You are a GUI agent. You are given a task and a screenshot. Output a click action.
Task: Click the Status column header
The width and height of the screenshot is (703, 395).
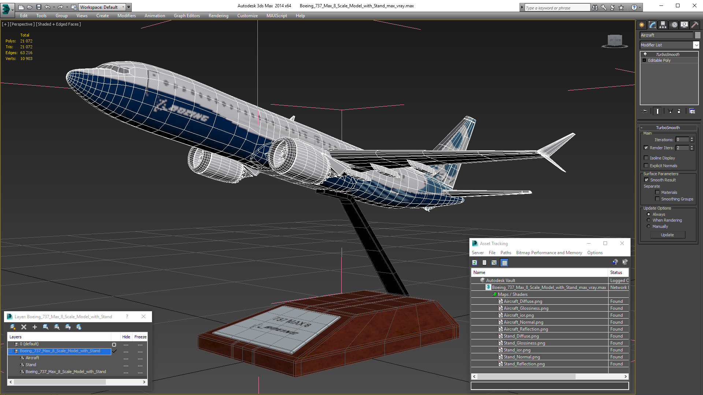[x=618, y=272]
